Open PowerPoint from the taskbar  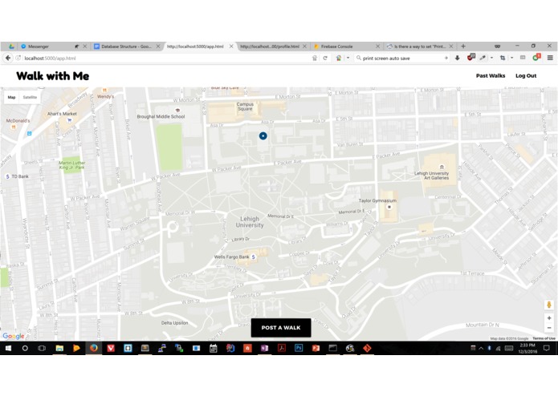pos(316,348)
